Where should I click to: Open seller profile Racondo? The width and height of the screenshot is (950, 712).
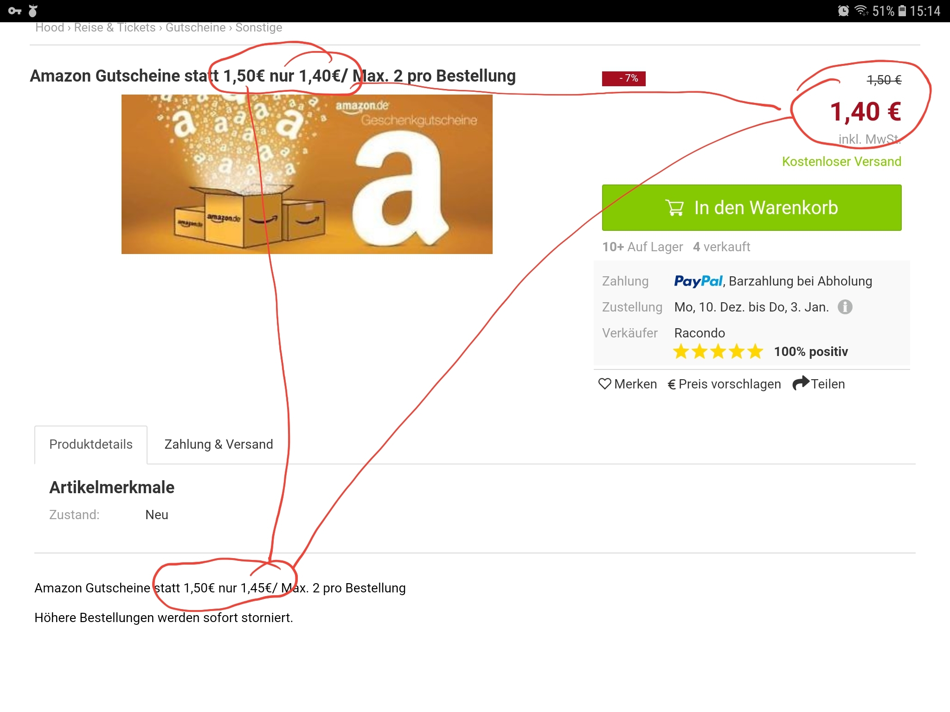(700, 333)
